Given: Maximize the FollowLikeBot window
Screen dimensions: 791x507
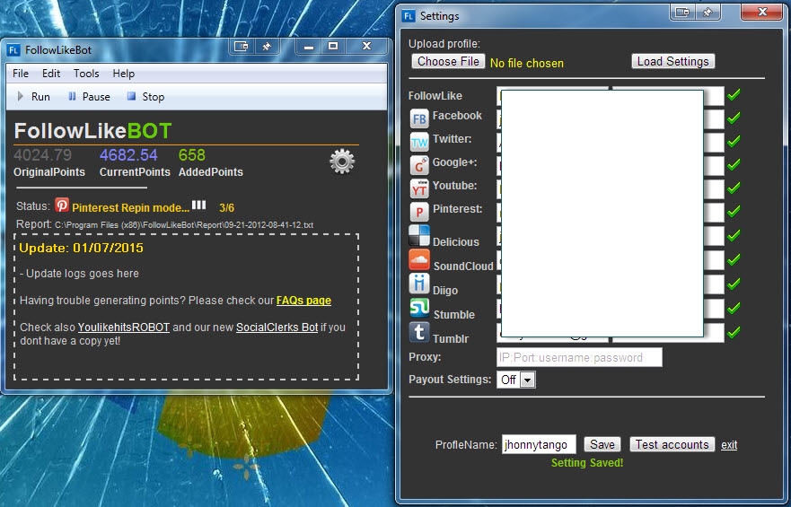Looking at the screenshot, I should (x=333, y=46).
